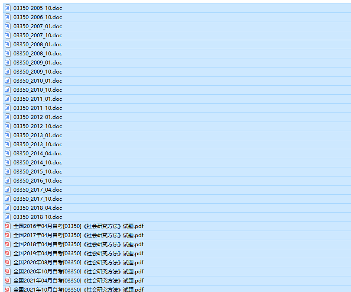Click the Word icon of 03350_2016_10.doc
351x292 pixels.
8,181
